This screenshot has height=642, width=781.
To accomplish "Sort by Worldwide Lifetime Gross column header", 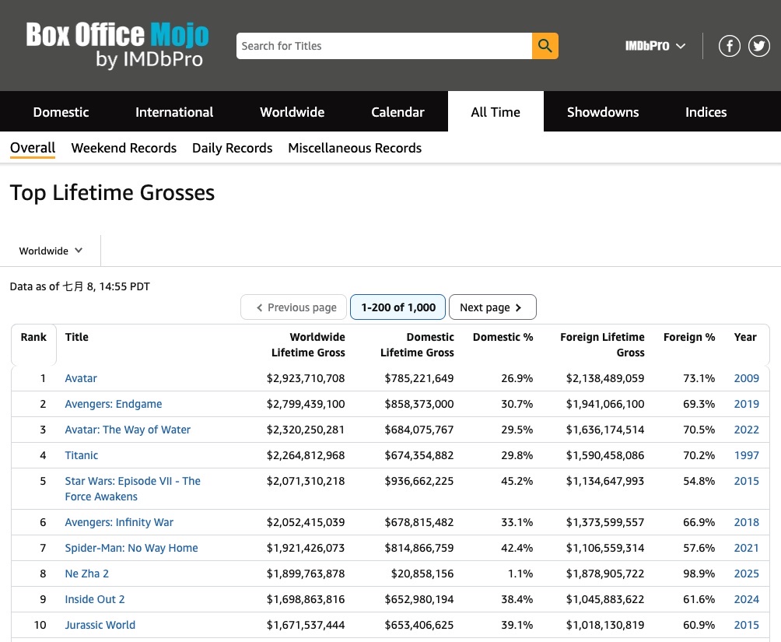I will 308,345.
